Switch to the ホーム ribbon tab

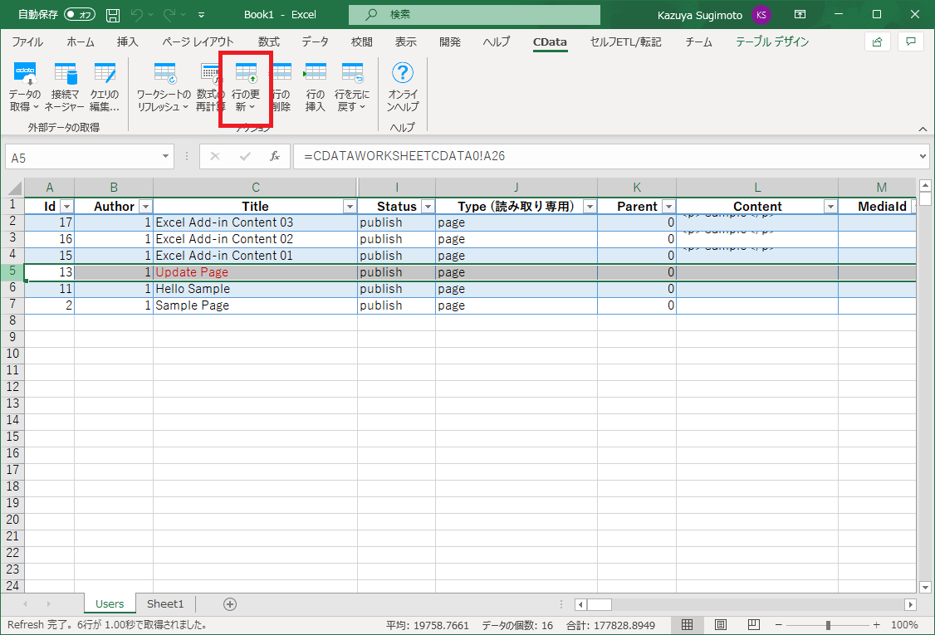coord(81,42)
